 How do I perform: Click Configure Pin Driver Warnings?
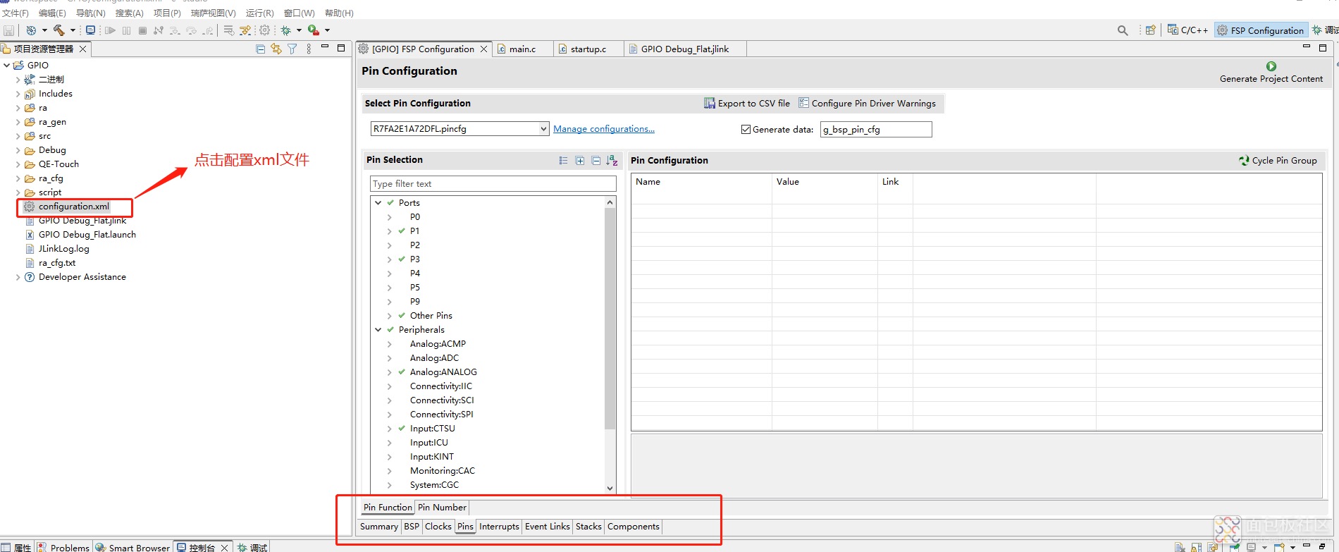[867, 103]
